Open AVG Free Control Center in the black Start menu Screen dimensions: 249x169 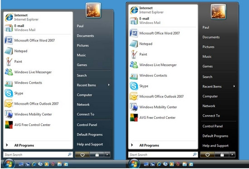[163, 117]
